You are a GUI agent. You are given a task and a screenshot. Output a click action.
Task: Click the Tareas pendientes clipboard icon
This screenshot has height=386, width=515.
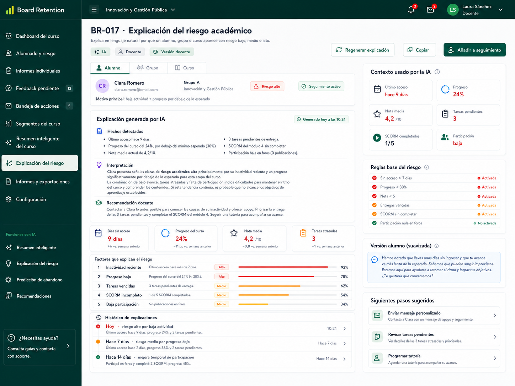445,114
